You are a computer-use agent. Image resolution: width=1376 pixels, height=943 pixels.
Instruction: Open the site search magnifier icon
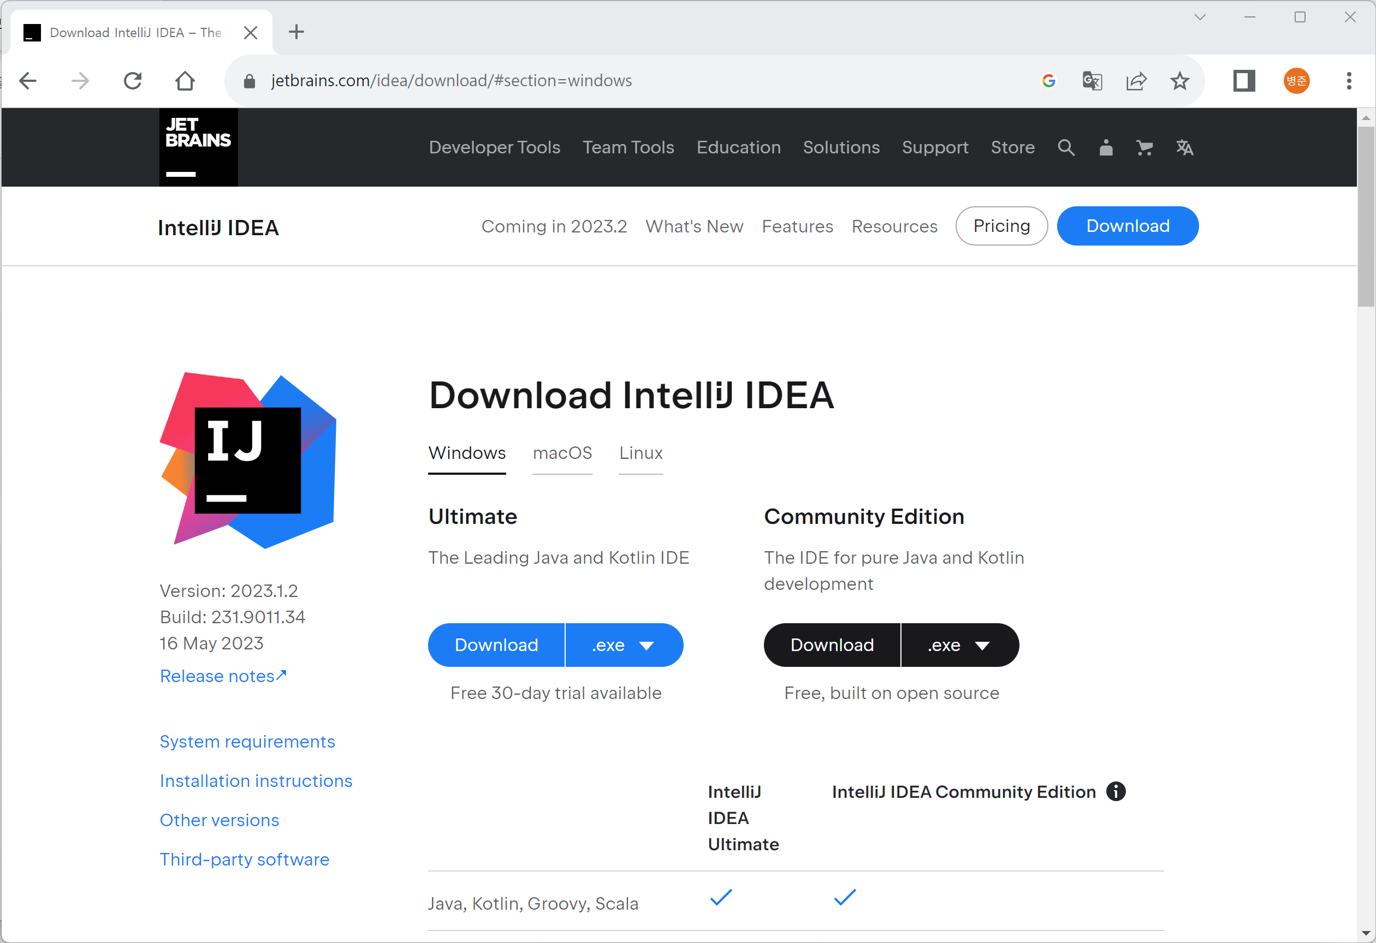point(1066,147)
